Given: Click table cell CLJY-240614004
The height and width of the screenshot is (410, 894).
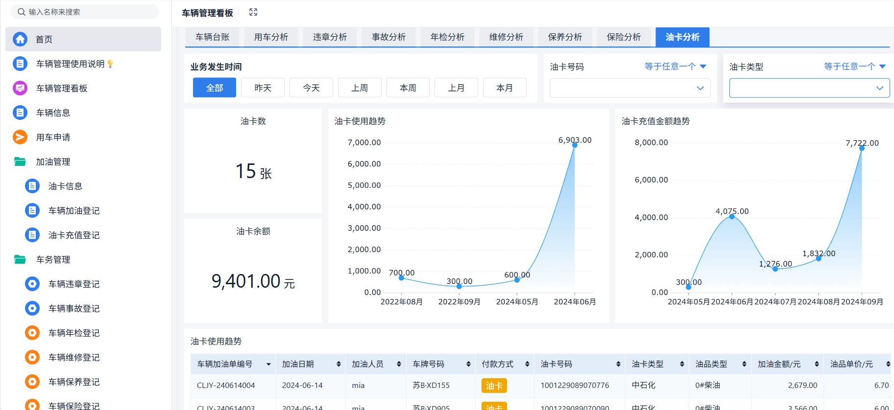Looking at the screenshot, I should [x=226, y=386].
